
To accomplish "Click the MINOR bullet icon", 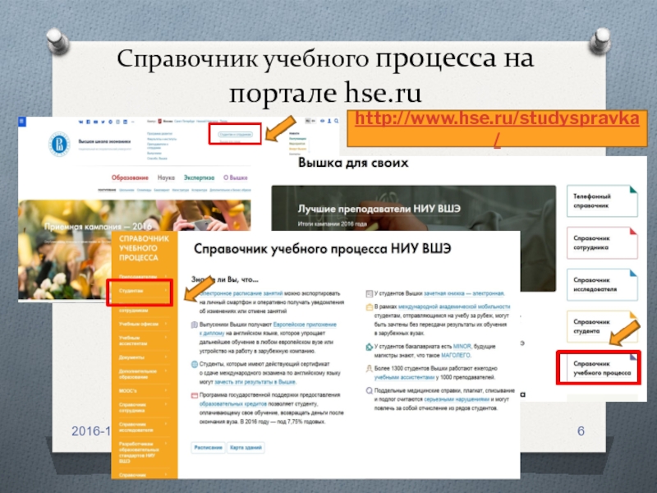I will click(368, 348).
